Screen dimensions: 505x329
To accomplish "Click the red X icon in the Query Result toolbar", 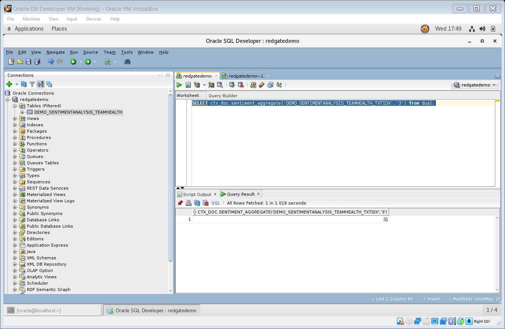I will click(206, 203).
